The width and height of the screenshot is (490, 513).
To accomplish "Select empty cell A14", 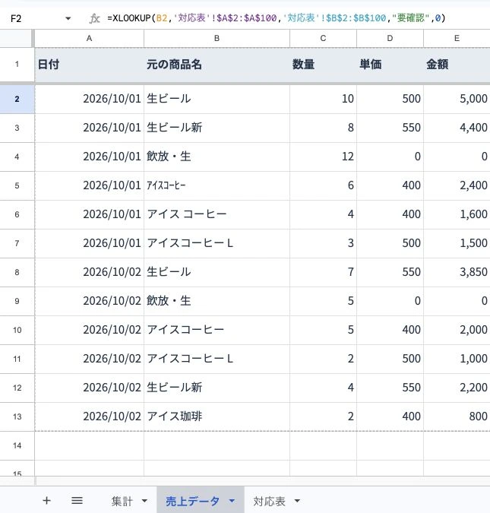I will coord(90,445).
